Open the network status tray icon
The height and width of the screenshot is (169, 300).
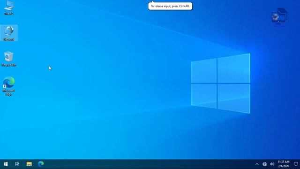[x=264, y=164]
